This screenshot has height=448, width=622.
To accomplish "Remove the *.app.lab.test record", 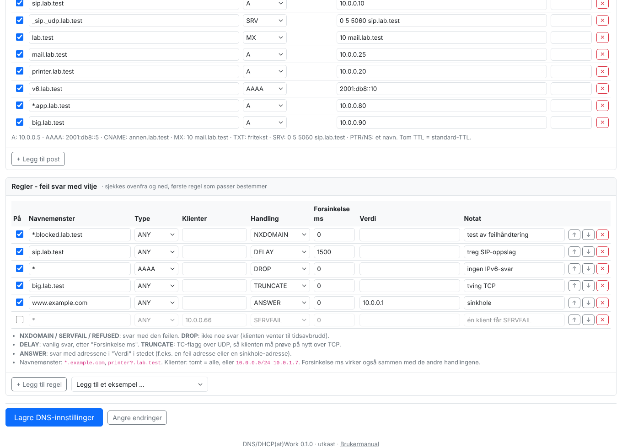I will coord(602,106).
